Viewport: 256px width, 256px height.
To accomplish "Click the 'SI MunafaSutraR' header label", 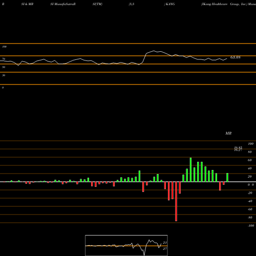I will [63, 4].
